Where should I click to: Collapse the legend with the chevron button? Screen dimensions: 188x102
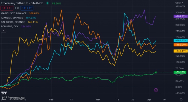4,31
